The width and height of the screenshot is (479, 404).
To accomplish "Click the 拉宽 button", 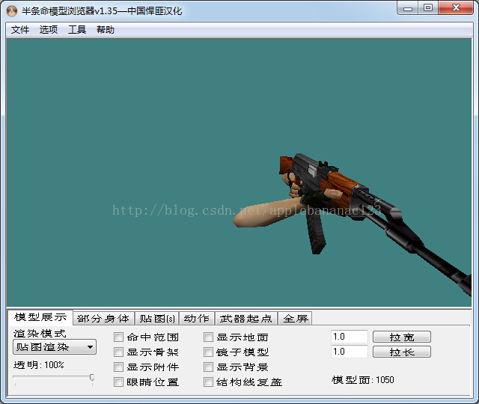I will point(402,337).
